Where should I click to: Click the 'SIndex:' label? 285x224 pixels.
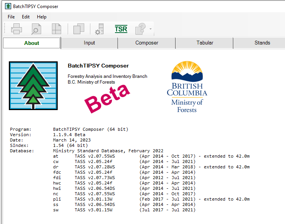tap(19, 145)
